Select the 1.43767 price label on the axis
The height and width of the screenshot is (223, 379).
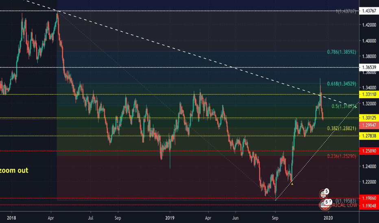pos(369,11)
